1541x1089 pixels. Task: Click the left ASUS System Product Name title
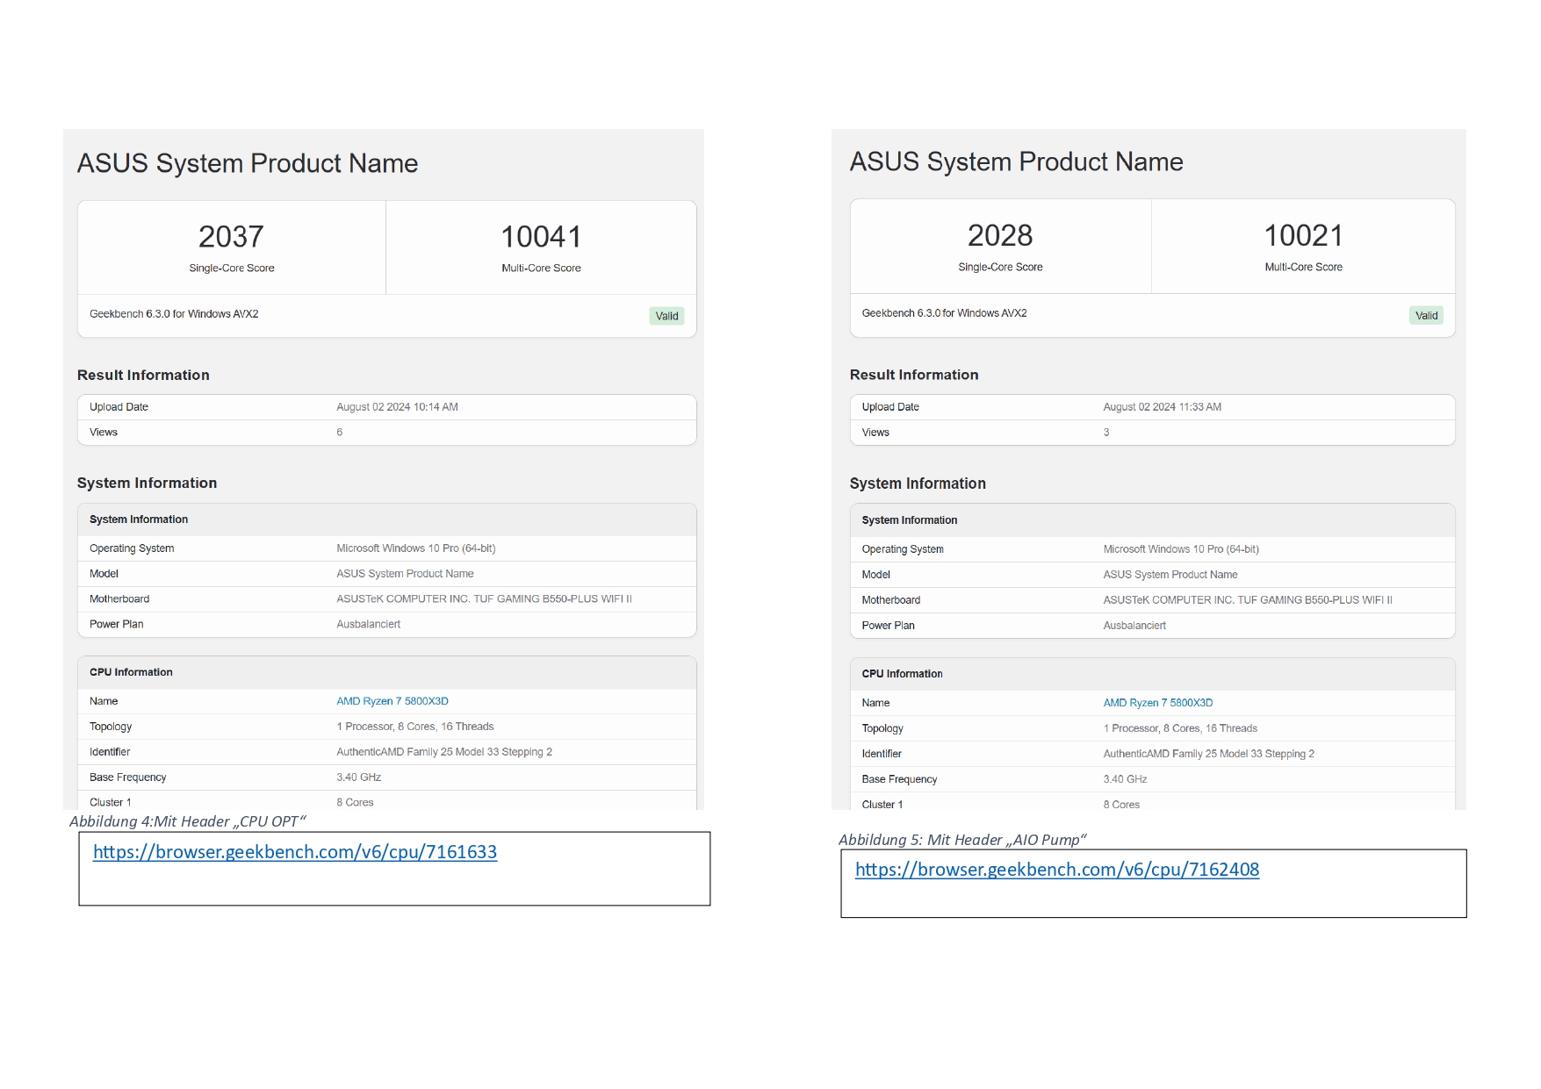click(x=248, y=163)
